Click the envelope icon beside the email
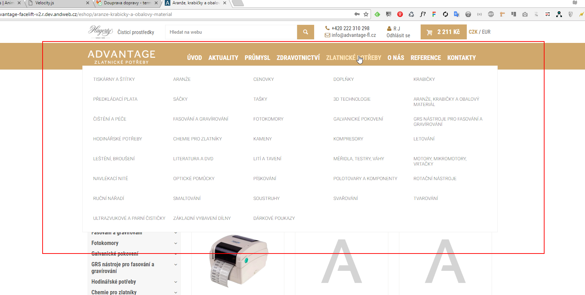This screenshot has height=295, width=585. click(x=327, y=35)
